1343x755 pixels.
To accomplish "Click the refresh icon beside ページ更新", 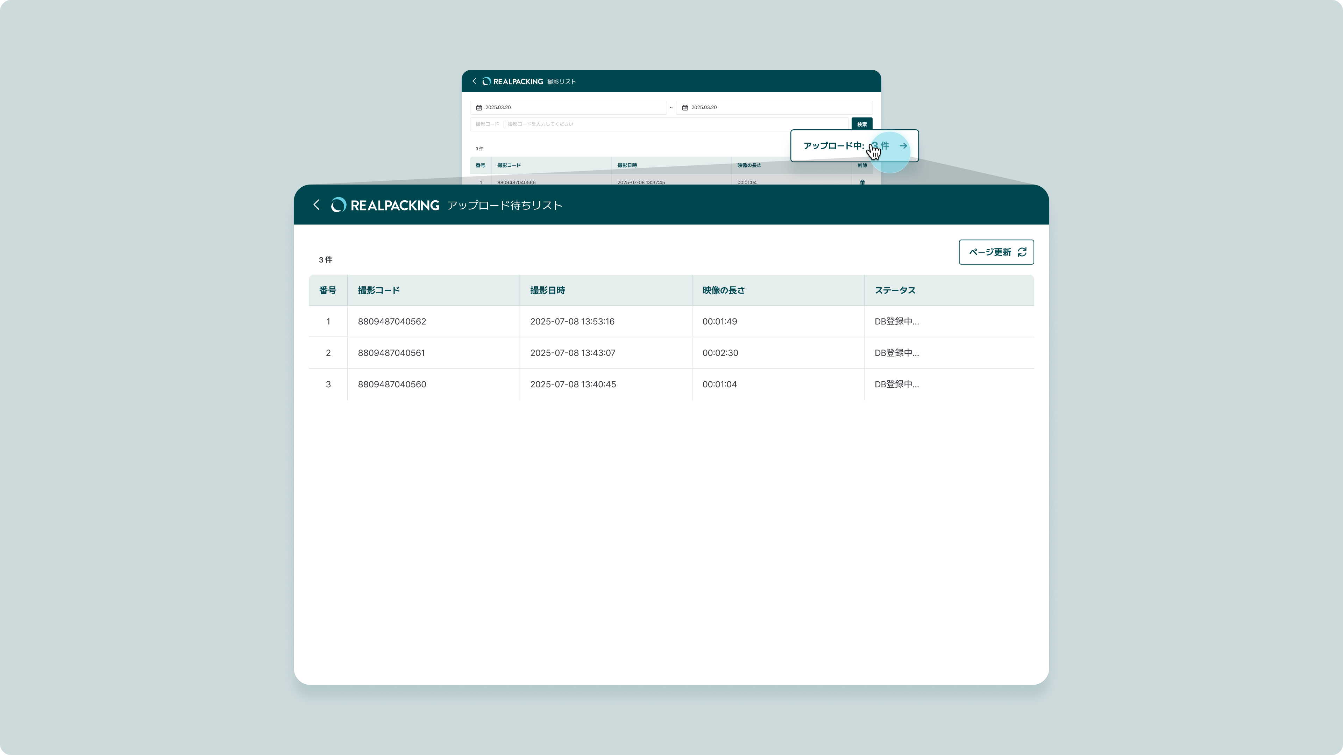I will 1022,252.
